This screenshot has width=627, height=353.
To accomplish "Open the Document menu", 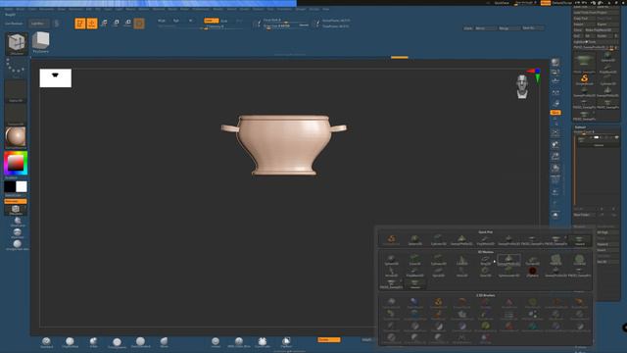I will 46,9.
